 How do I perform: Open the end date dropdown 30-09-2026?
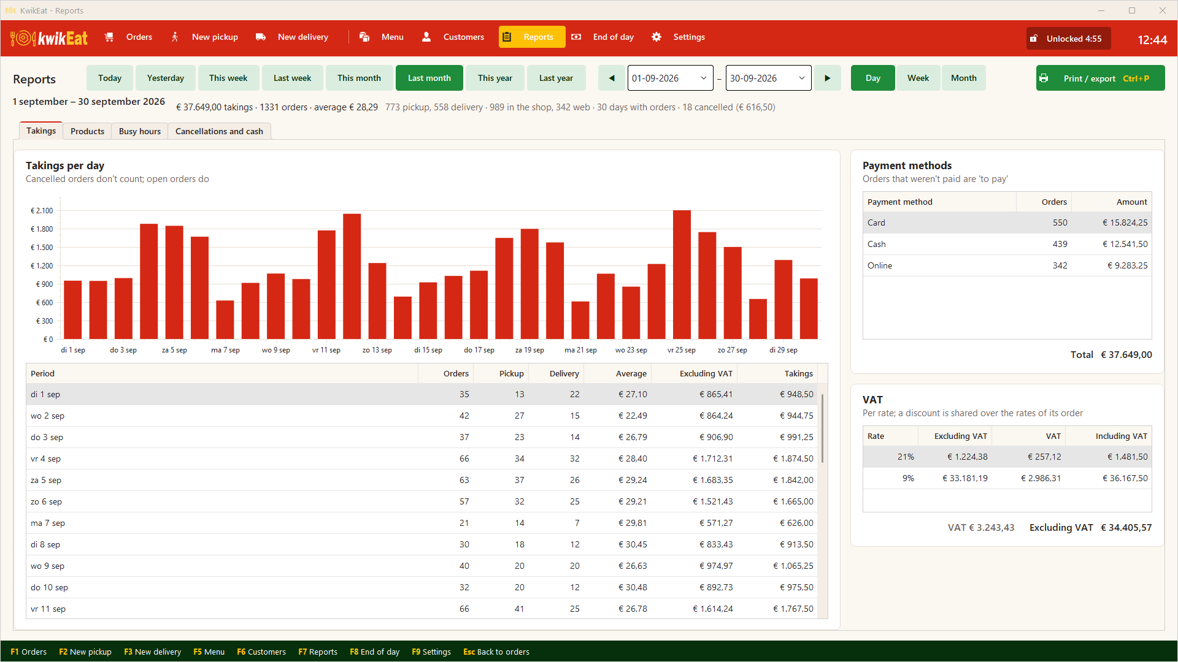point(768,78)
